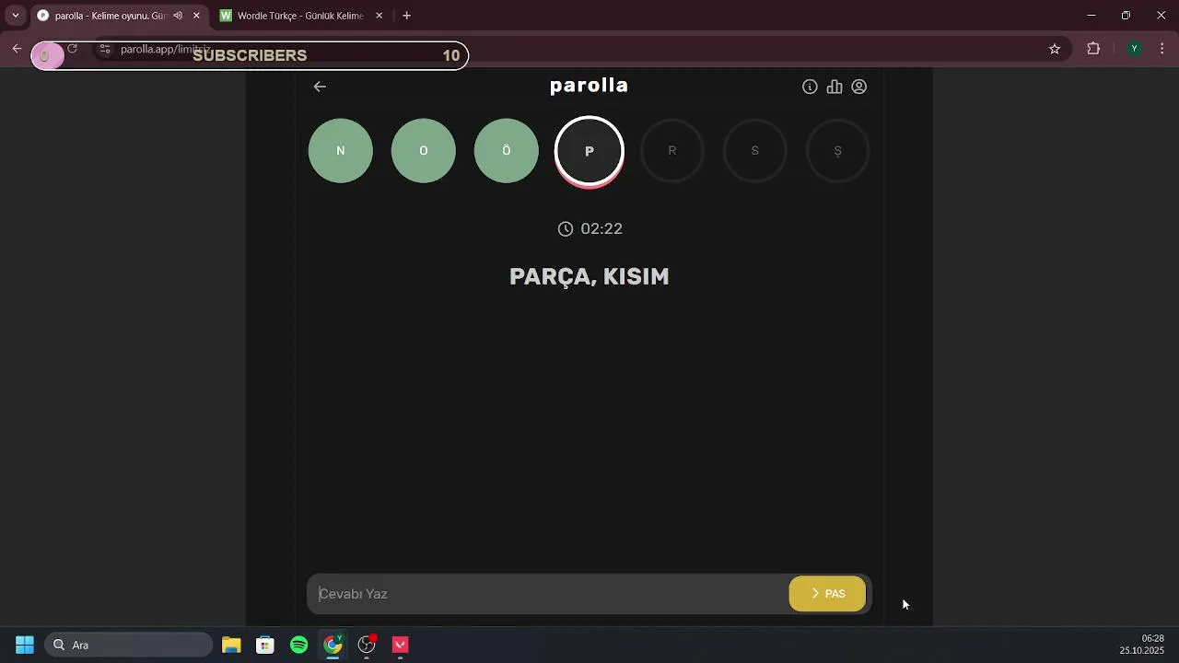Image resolution: width=1179 pixels, height=663 pixels.
Task: Open the red Valorant taskbar icon
Action: click(x=401, y=645)
